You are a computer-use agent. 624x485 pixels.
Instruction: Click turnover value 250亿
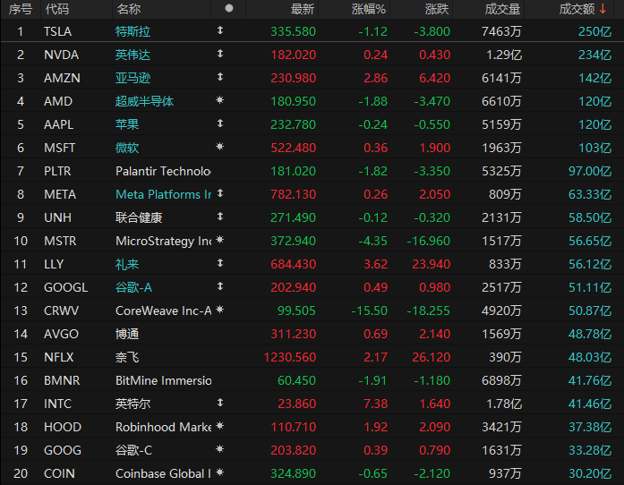[x=594, y=31]
